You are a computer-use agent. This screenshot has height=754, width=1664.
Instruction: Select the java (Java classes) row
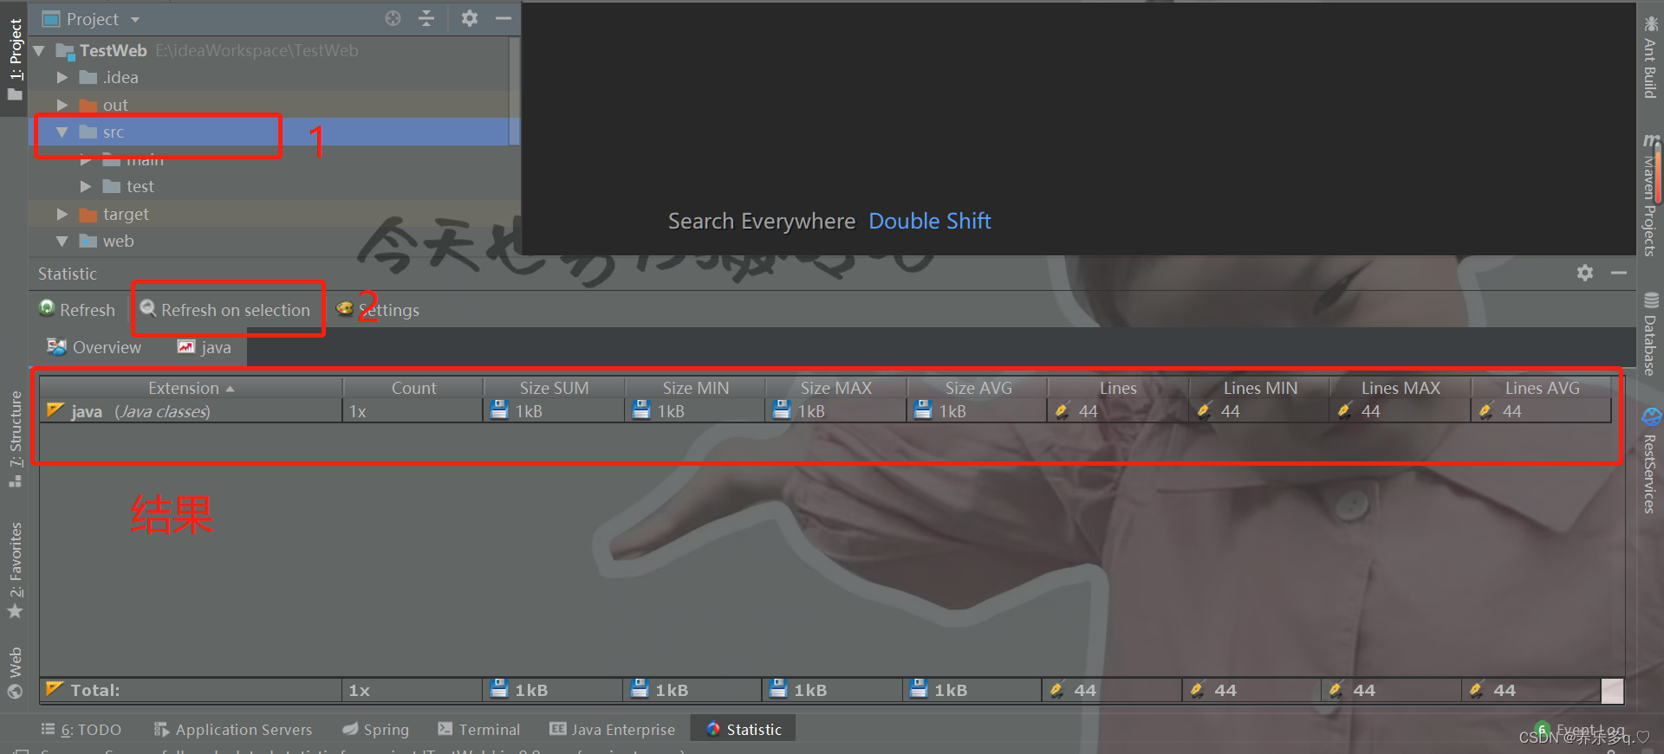[825, 411]
